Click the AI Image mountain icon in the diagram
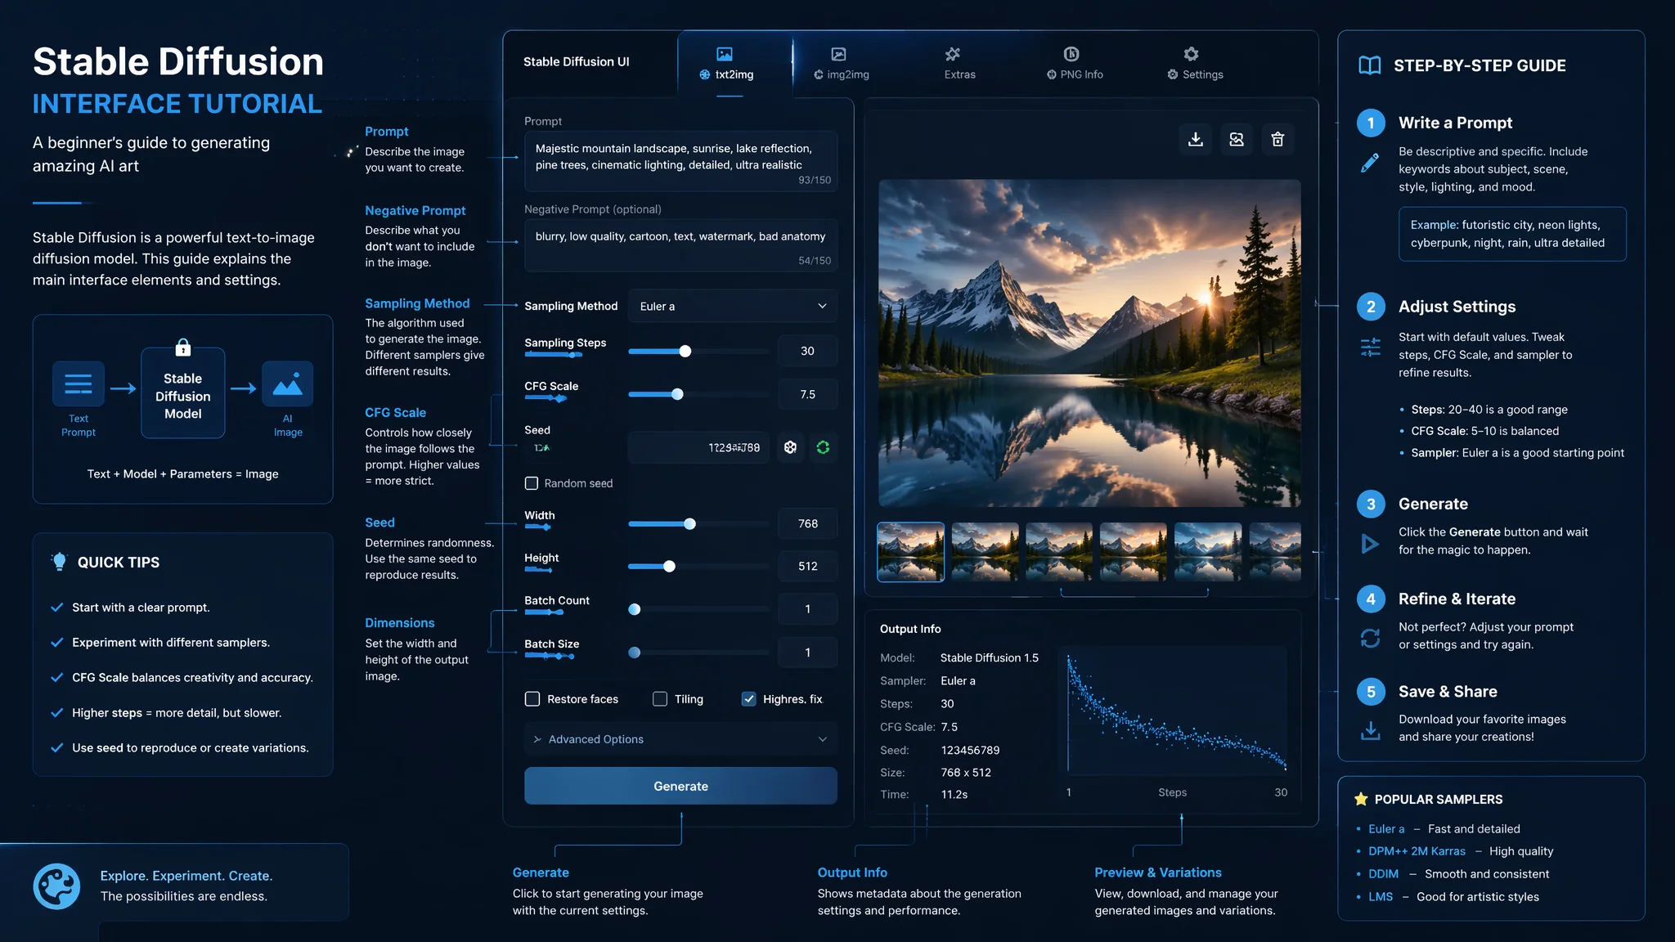1675x942 pixels. [288, 384]
